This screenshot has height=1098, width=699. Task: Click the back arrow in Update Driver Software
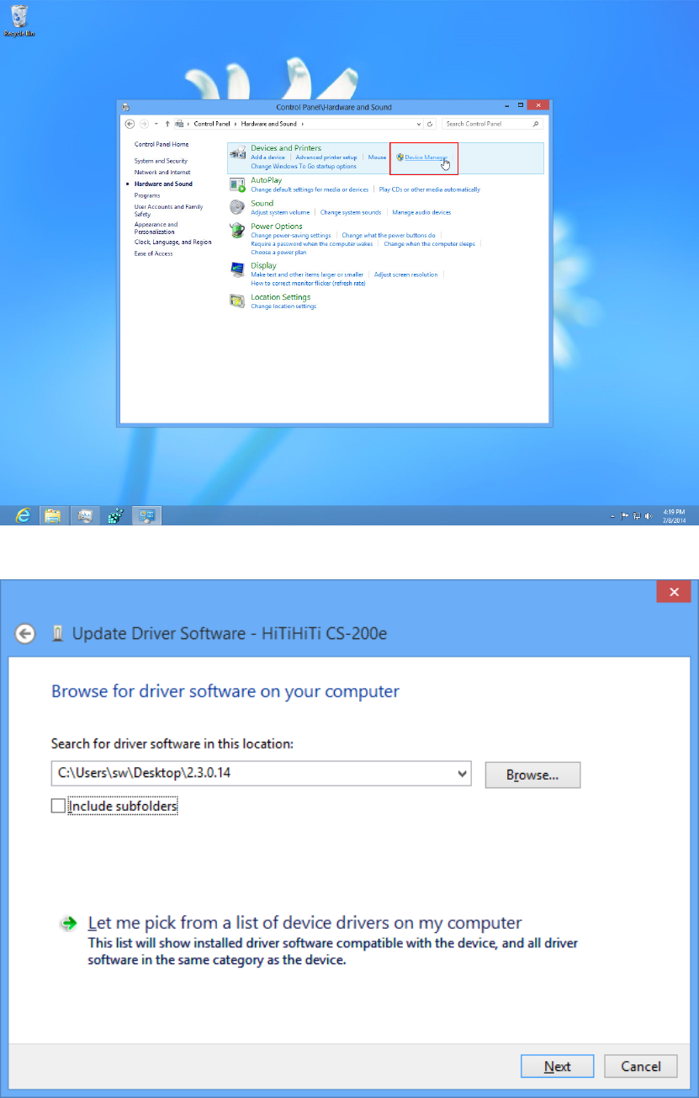click(x=25, y=634)
